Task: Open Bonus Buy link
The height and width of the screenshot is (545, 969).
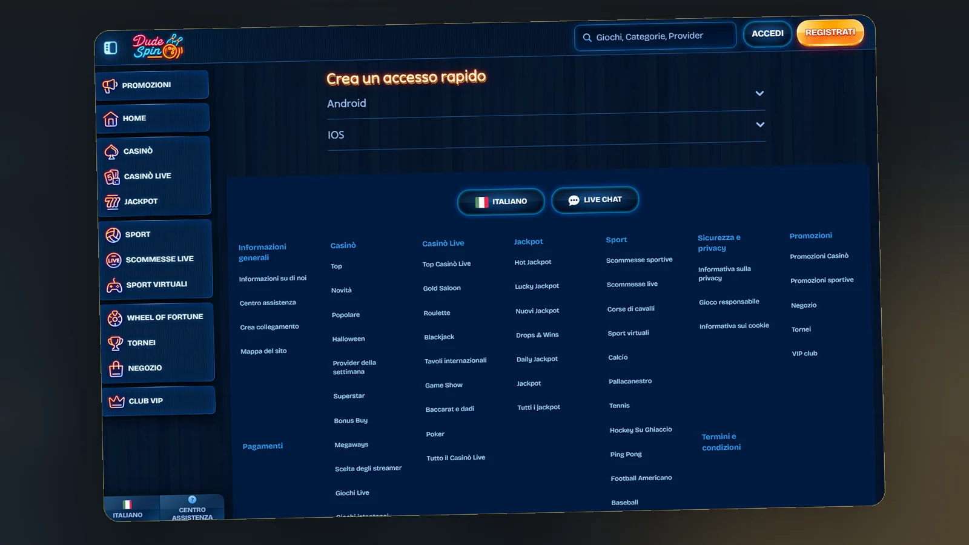Action: pos(351,421)
